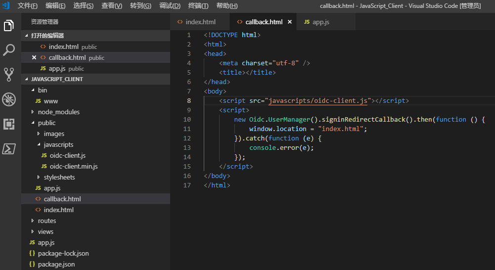495x270 pixels.
Task: Open the Source Control view icon
Action: click(9, 75)
